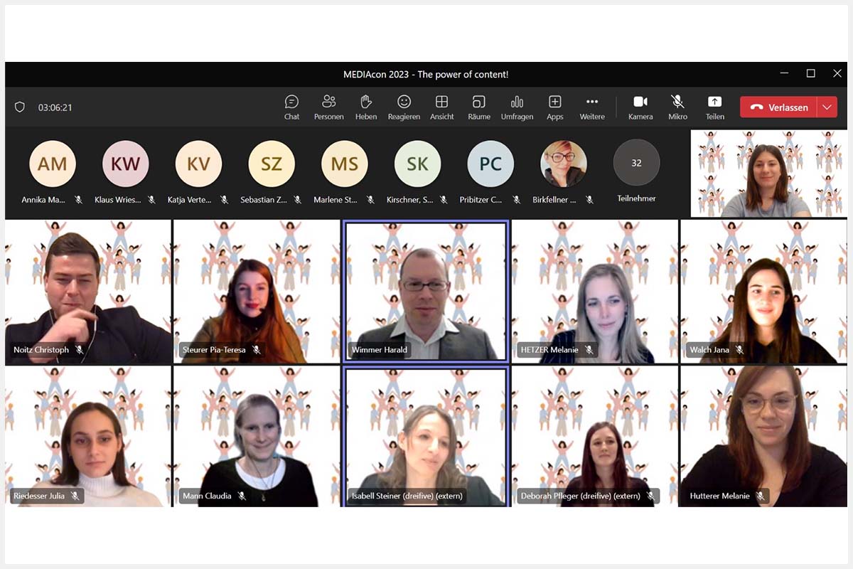The width and height of the screenshot is (853, 569).
Task: Open the Ansicht view layout menu
Action: coord(441,107)
